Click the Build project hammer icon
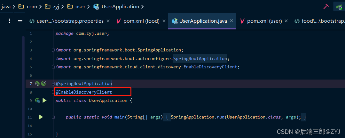Viewport: 345px width, 138px height. tap(326, 6)
